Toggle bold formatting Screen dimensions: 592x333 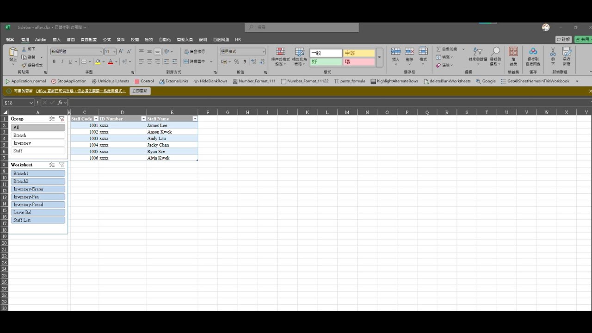tap(54, 62)
